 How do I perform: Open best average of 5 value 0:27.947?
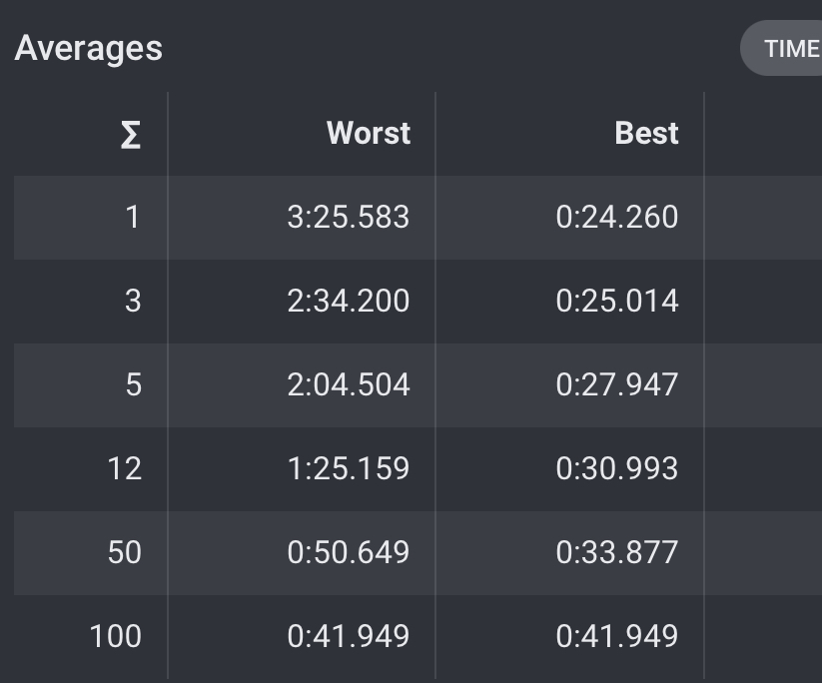[x=617, y=384]
